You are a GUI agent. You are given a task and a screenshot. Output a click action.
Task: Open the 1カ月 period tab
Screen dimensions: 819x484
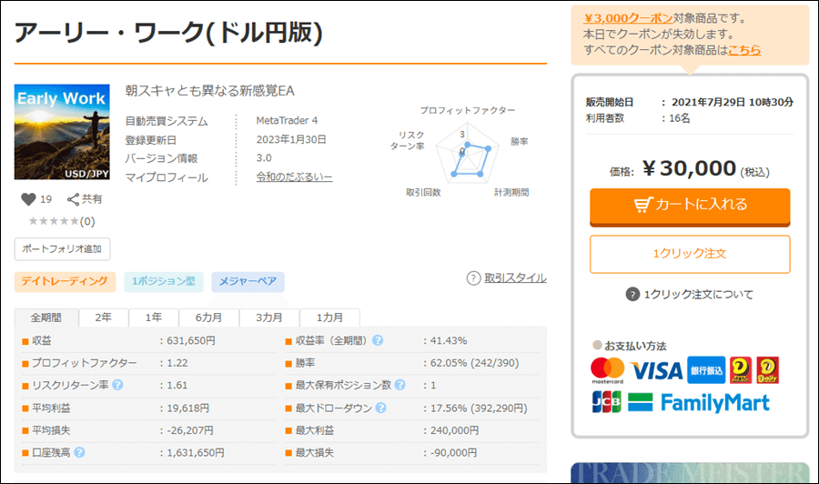[x=329, y=318]
